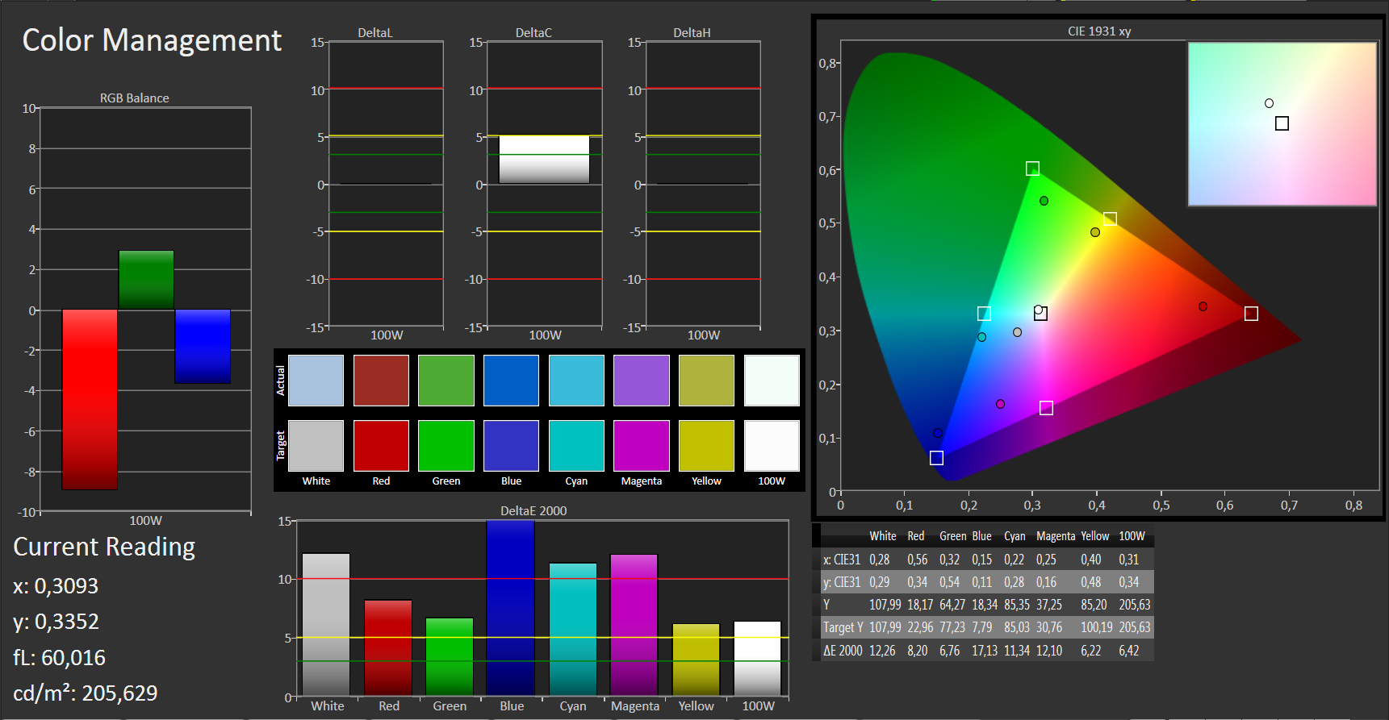
Task: Click the DeltaE 2000 chart title
Action: [533, 510]
